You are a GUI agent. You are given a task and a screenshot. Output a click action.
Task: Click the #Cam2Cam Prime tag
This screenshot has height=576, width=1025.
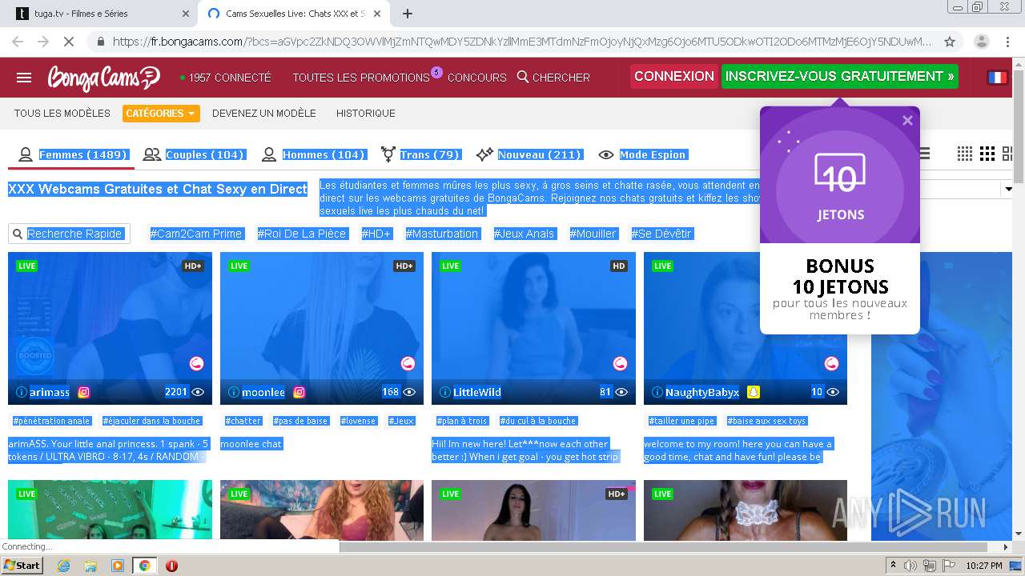[x=196, y=234]
